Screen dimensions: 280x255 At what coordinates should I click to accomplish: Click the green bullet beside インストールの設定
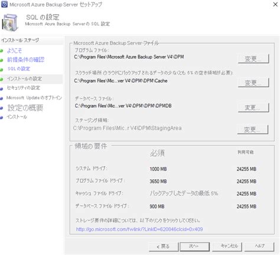[x=2, y=79]
